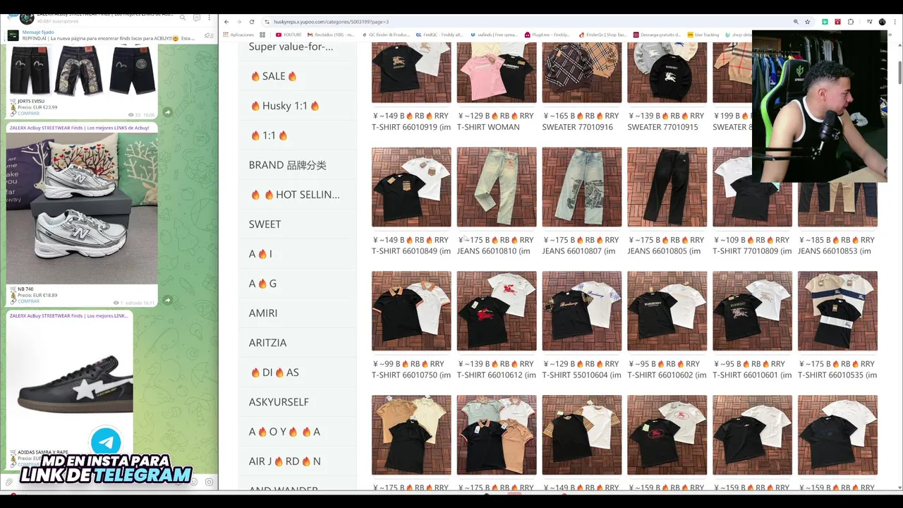Open the Aplicaciones apps shortcut
This screenshot has width=903, height=508.
pos(238,35)
